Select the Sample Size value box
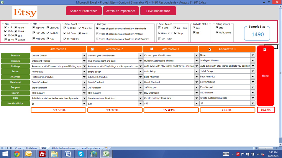The height and width of the screenshot is (158, 282). click(x=258, y=34)
